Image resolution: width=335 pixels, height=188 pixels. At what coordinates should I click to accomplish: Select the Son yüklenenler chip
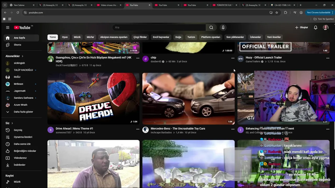pyautogui.click(x=235, y=37)
